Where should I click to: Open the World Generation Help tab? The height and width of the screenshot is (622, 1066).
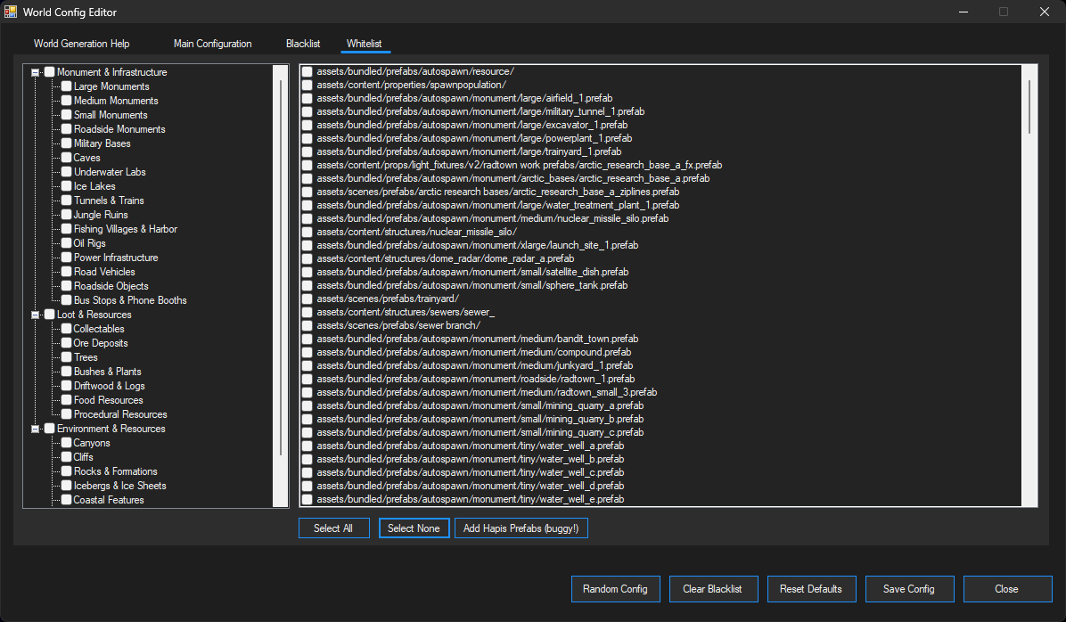pyautogui.click(x=81, y=43)
